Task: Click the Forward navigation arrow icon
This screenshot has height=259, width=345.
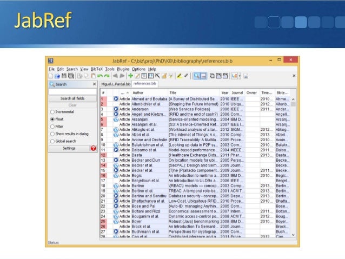Action: click(x=122, y=76)
